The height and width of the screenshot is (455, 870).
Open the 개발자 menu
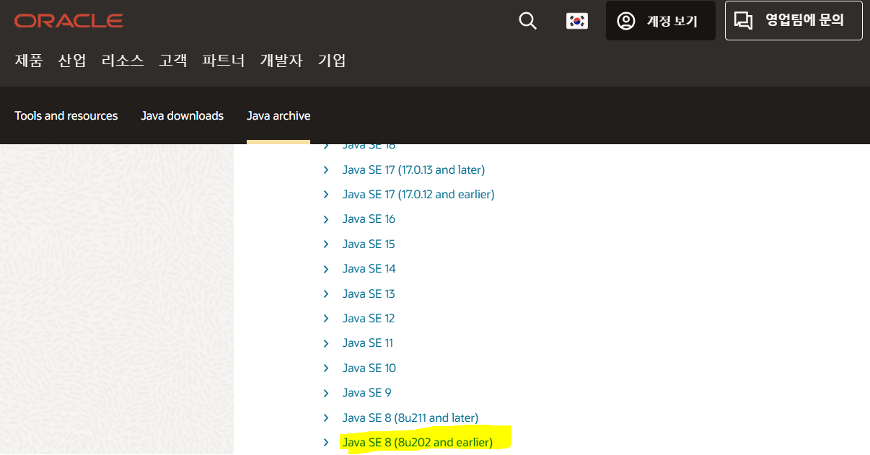tap(281, 61)
